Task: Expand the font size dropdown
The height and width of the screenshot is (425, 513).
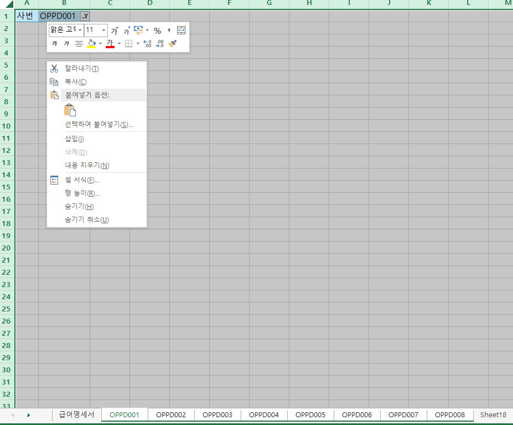Action: (103, 30)
